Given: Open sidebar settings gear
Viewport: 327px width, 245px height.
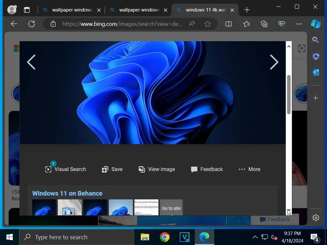Looking at the screenshot, I should pos(316,218).
